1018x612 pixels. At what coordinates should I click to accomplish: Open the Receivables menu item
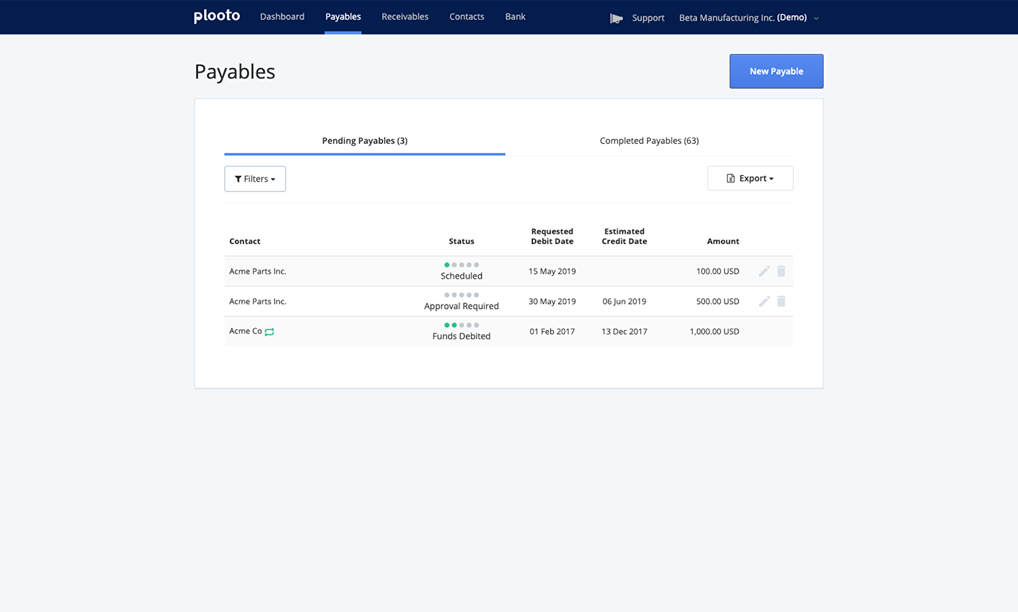coord(404,16)
